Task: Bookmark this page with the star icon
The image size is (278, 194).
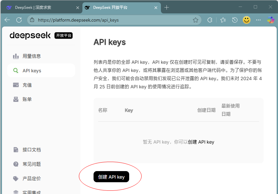Action: pyautogui.click(x=196, y=20)
